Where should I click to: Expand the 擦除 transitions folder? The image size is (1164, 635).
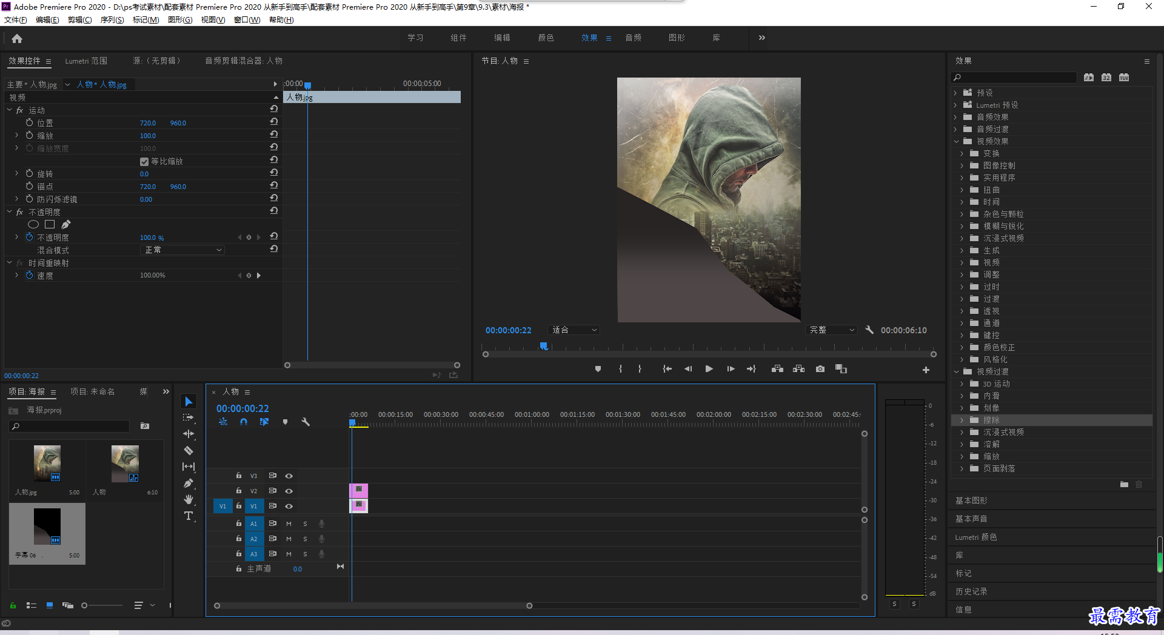(x=962, y=421)
